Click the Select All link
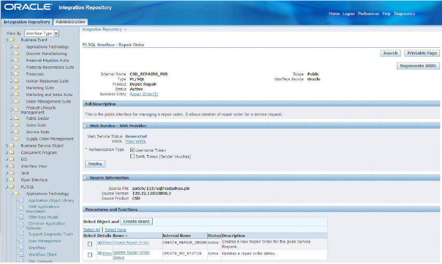 point(91,230)
